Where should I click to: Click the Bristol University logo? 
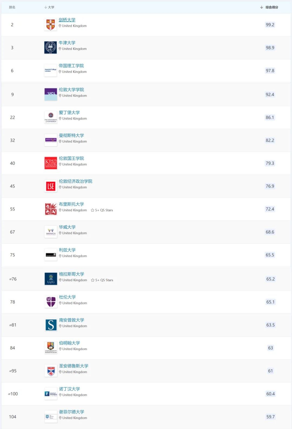coord(51,209)
